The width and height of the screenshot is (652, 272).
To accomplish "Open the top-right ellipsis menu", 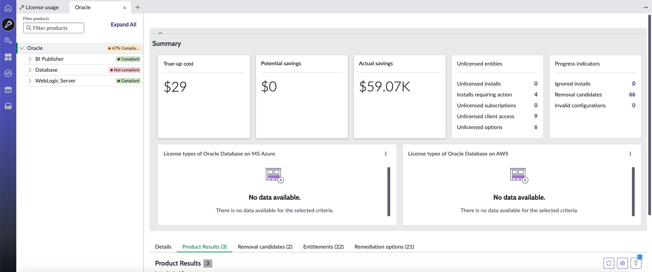I will tap(646, 7).
